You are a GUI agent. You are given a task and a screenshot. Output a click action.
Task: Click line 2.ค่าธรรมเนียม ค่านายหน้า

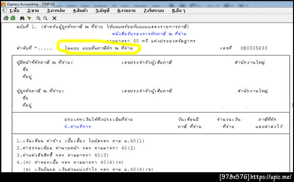coord(76,148)
